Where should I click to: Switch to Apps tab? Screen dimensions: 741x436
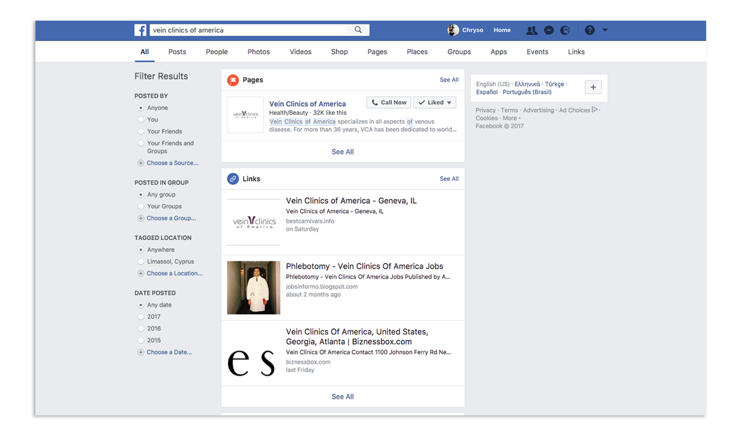tap(499, 52)
